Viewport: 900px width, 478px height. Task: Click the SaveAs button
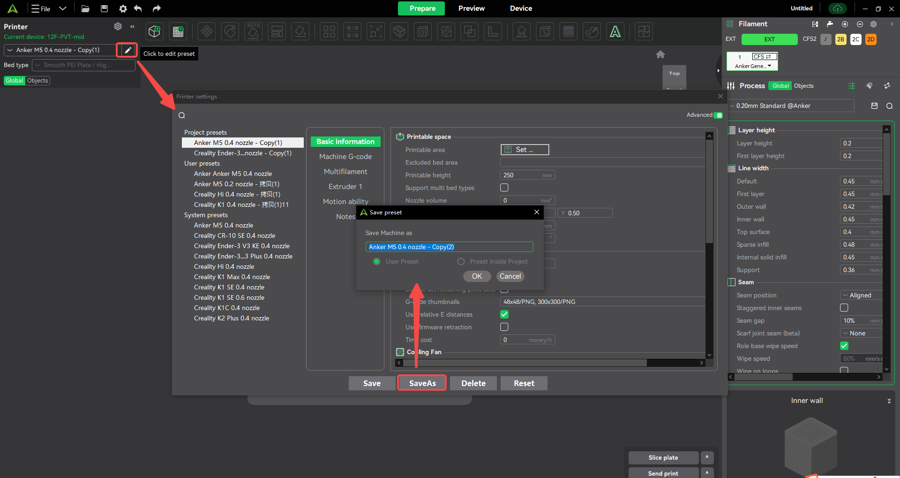tap(422, 383)
